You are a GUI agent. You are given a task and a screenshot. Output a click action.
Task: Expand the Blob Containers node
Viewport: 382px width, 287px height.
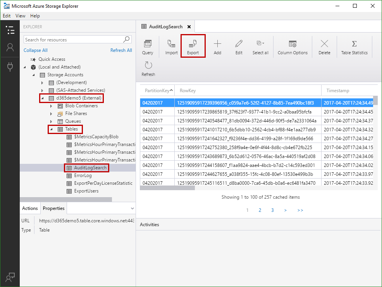(51, 106)
